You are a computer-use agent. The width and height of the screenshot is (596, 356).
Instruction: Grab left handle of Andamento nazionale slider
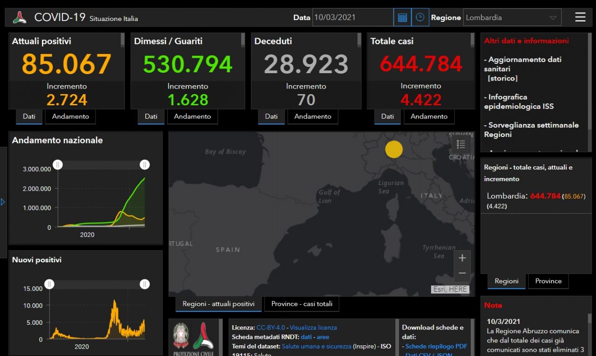pyautogui.click(x=58, y=164)
